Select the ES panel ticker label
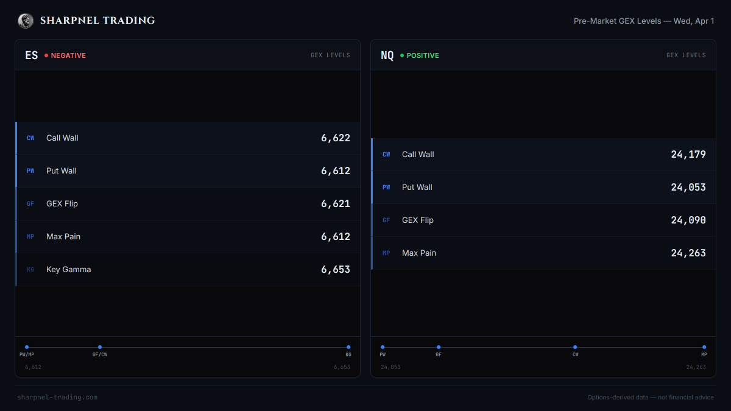Screen dimensions: 731x411 32,55
